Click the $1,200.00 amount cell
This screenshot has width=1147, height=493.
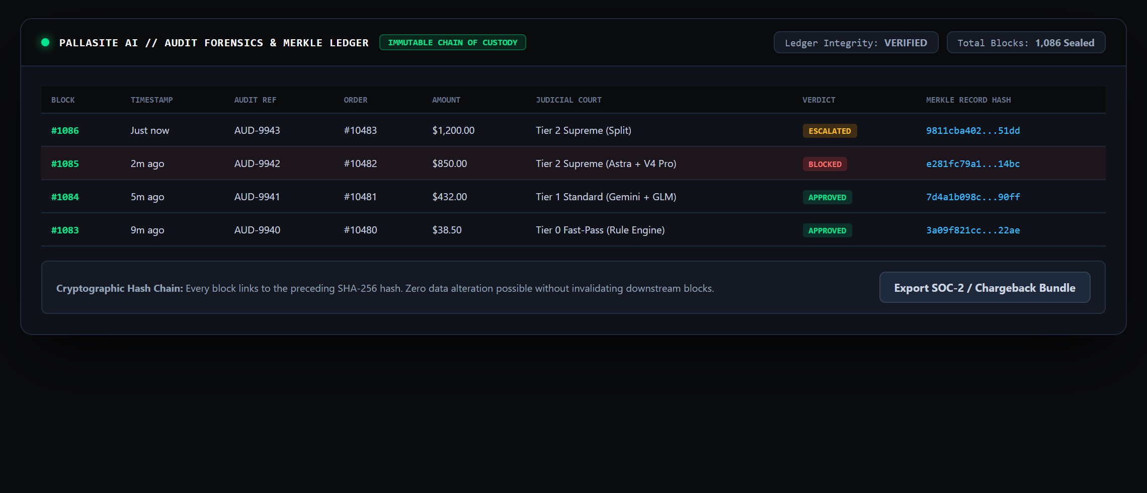pyautogui.click(x=453, y=130)
